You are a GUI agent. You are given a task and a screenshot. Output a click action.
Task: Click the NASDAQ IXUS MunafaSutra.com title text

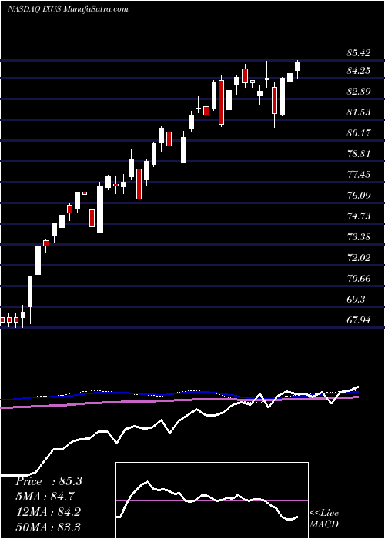pos(68,9)
